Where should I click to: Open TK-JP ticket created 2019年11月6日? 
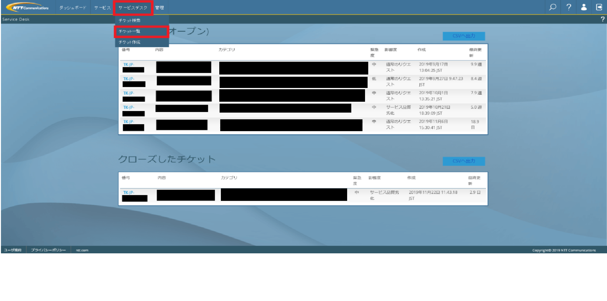click(129, 122)
